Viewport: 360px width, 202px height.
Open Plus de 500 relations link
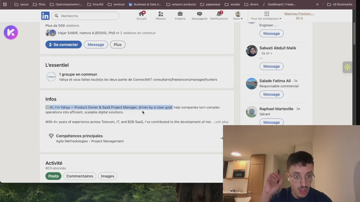click(62, 26)
